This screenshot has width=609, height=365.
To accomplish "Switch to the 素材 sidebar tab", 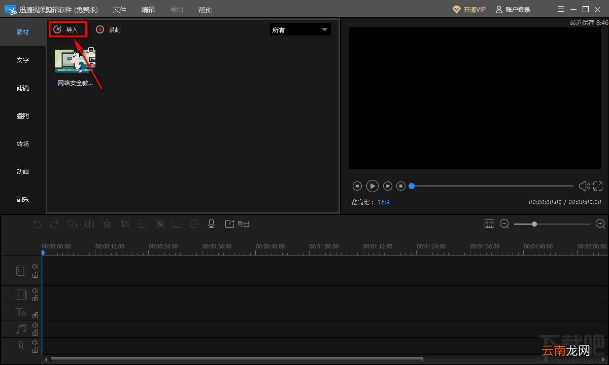I will [x=23, y=32].
